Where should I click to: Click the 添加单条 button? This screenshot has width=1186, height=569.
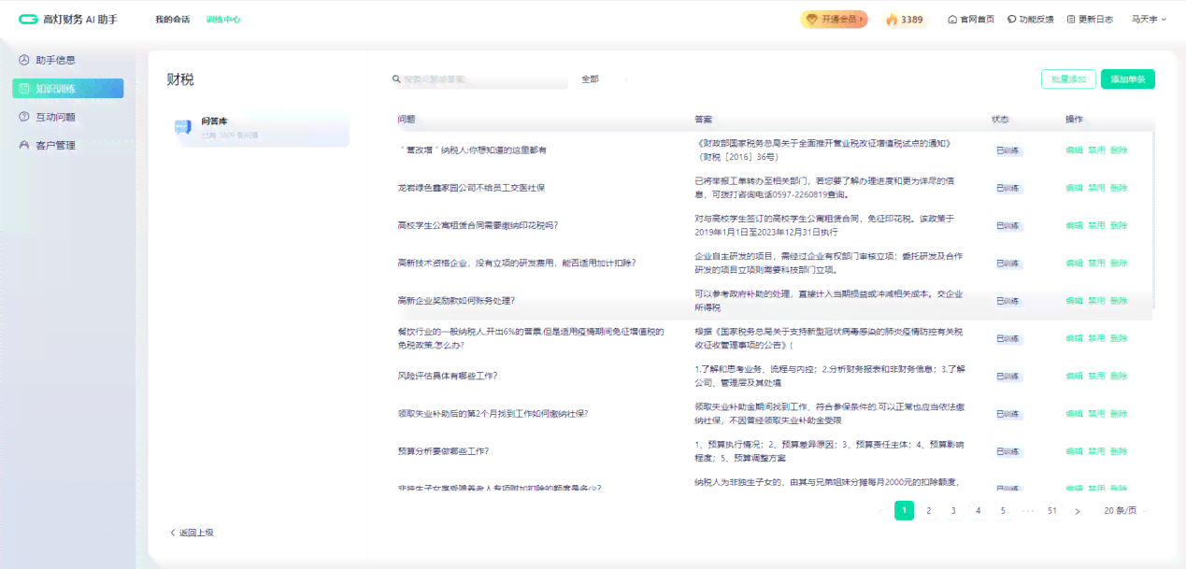point(1128,79)
